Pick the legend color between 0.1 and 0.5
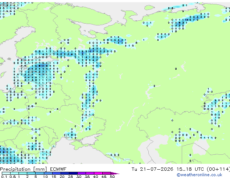 [6, 173]
